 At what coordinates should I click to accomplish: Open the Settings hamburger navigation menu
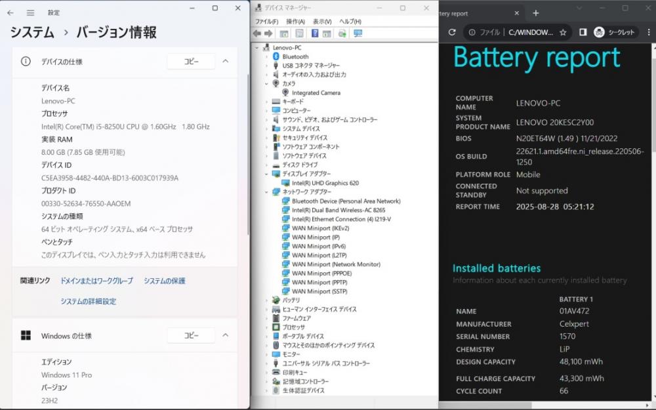31,12
